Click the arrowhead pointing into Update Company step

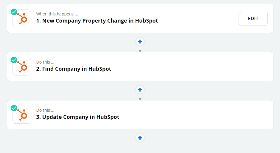[140, 99]
